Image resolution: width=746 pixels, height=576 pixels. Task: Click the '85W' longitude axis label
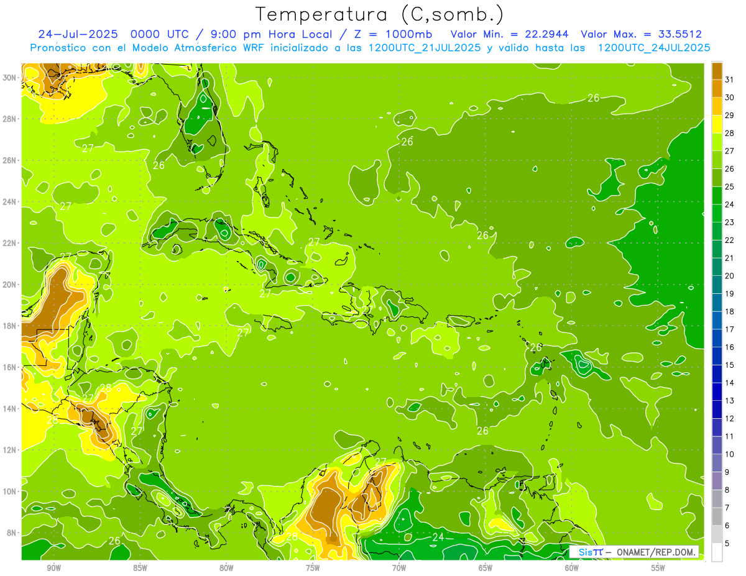pos(140,569)
